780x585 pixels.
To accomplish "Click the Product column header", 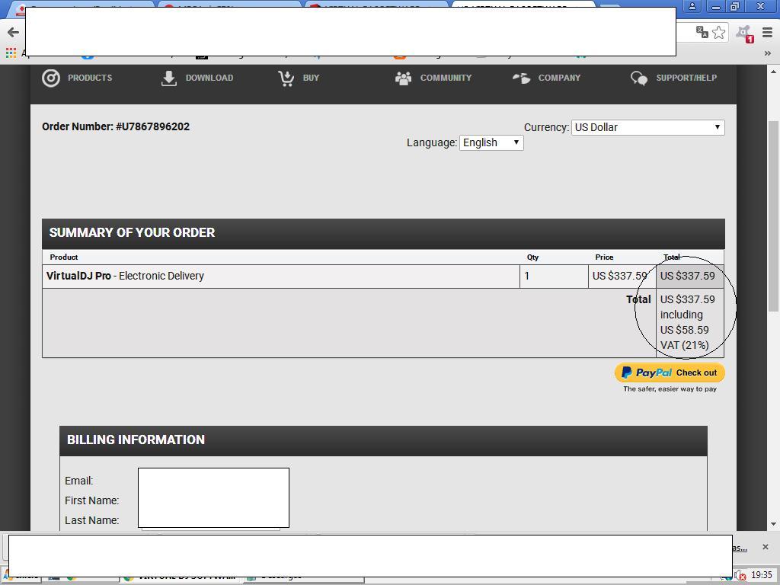I will 64,257.
